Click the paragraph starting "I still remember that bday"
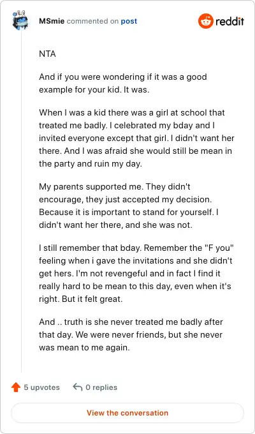This screenshot has height=434, width=255. (x=136, y=273)
